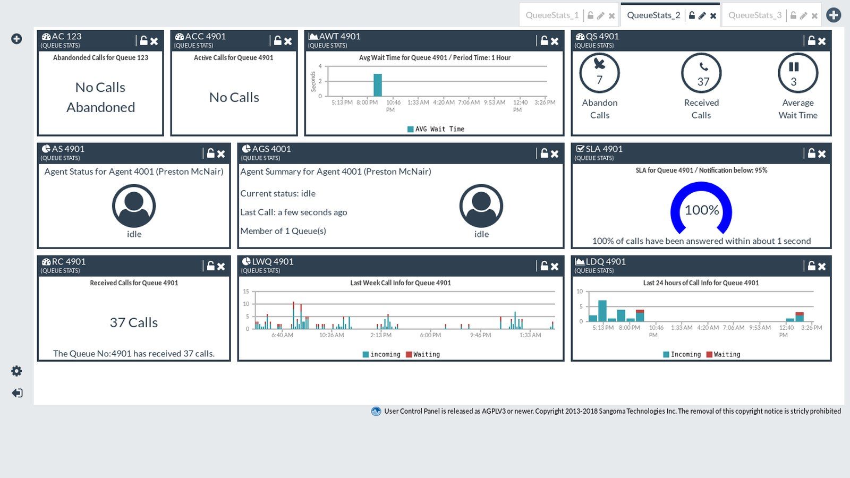This screenshot has width=850, height=478.
Task: Click the agent avatar in AS 4901
Action: [134, 206]
